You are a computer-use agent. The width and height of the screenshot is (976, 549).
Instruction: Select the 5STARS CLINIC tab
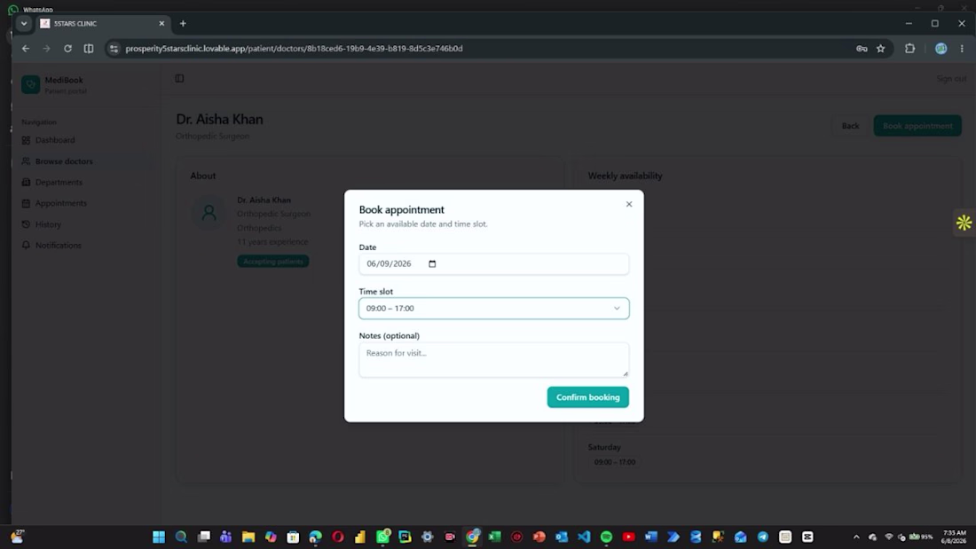pyautogui.click(x=103, y=24)
